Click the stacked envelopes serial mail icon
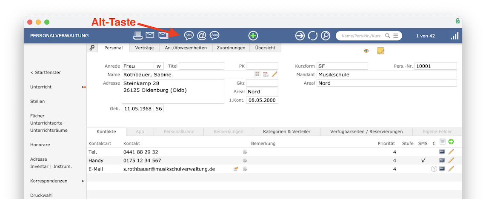This screenshot has width=486, height=199. coord(163,36)
